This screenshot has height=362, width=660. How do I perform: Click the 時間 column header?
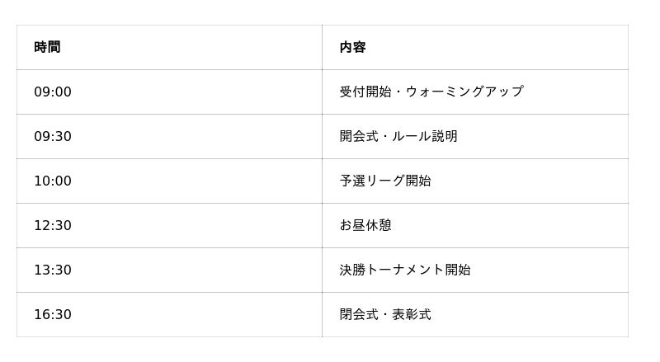coord(47,48)
